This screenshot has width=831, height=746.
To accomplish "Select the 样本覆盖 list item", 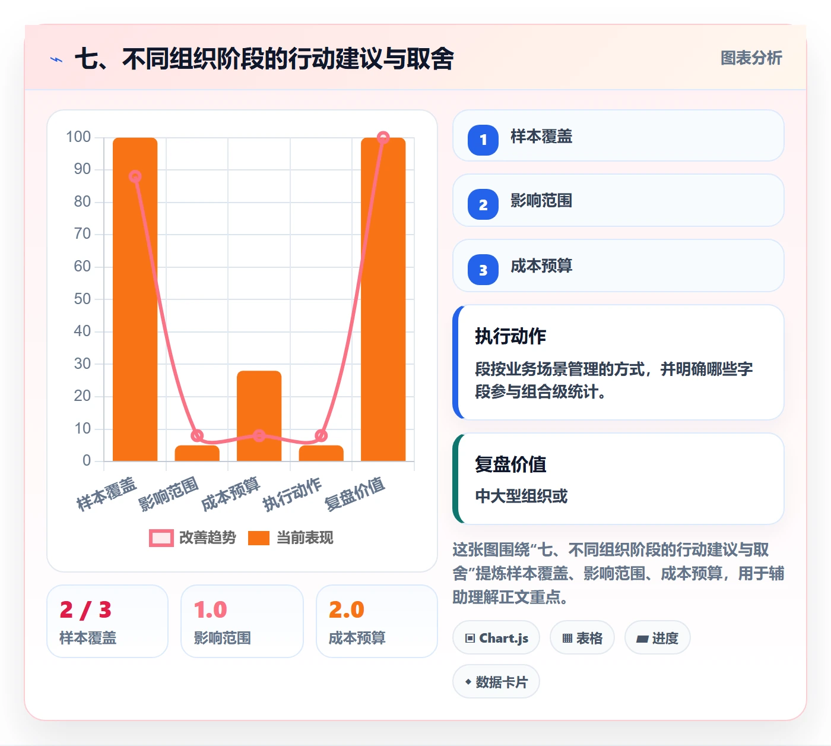I will (x=618, y=135).
